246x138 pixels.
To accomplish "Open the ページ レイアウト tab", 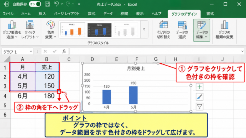I will tap(67, 14).
